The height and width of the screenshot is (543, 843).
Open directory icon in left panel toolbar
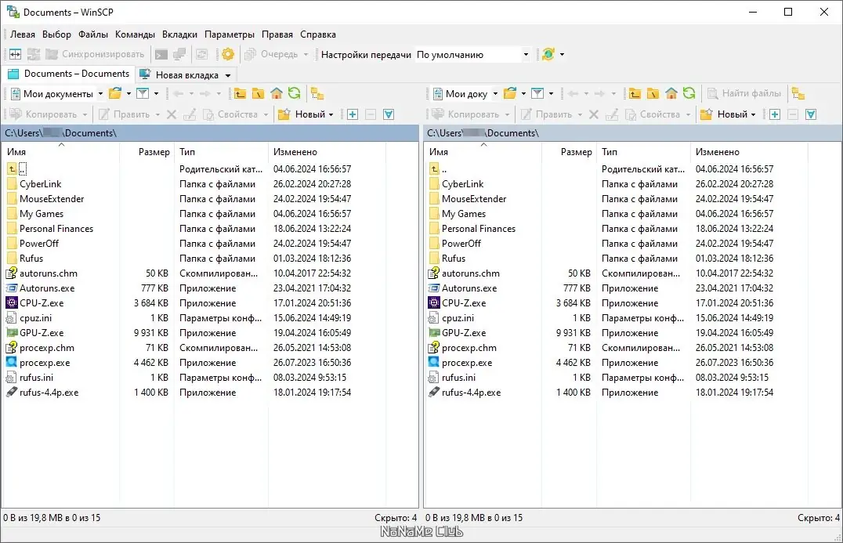click(115, 93)
